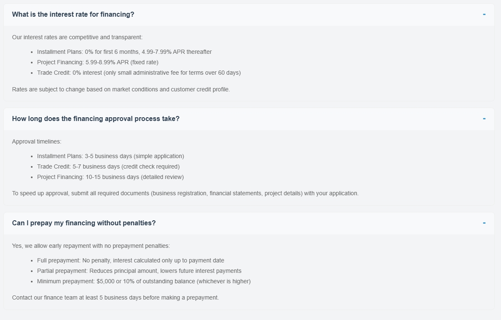Click the "Yes, we allow early repayment" line
The height and width of the screenshot is (320, 501).
pos(91,246)
